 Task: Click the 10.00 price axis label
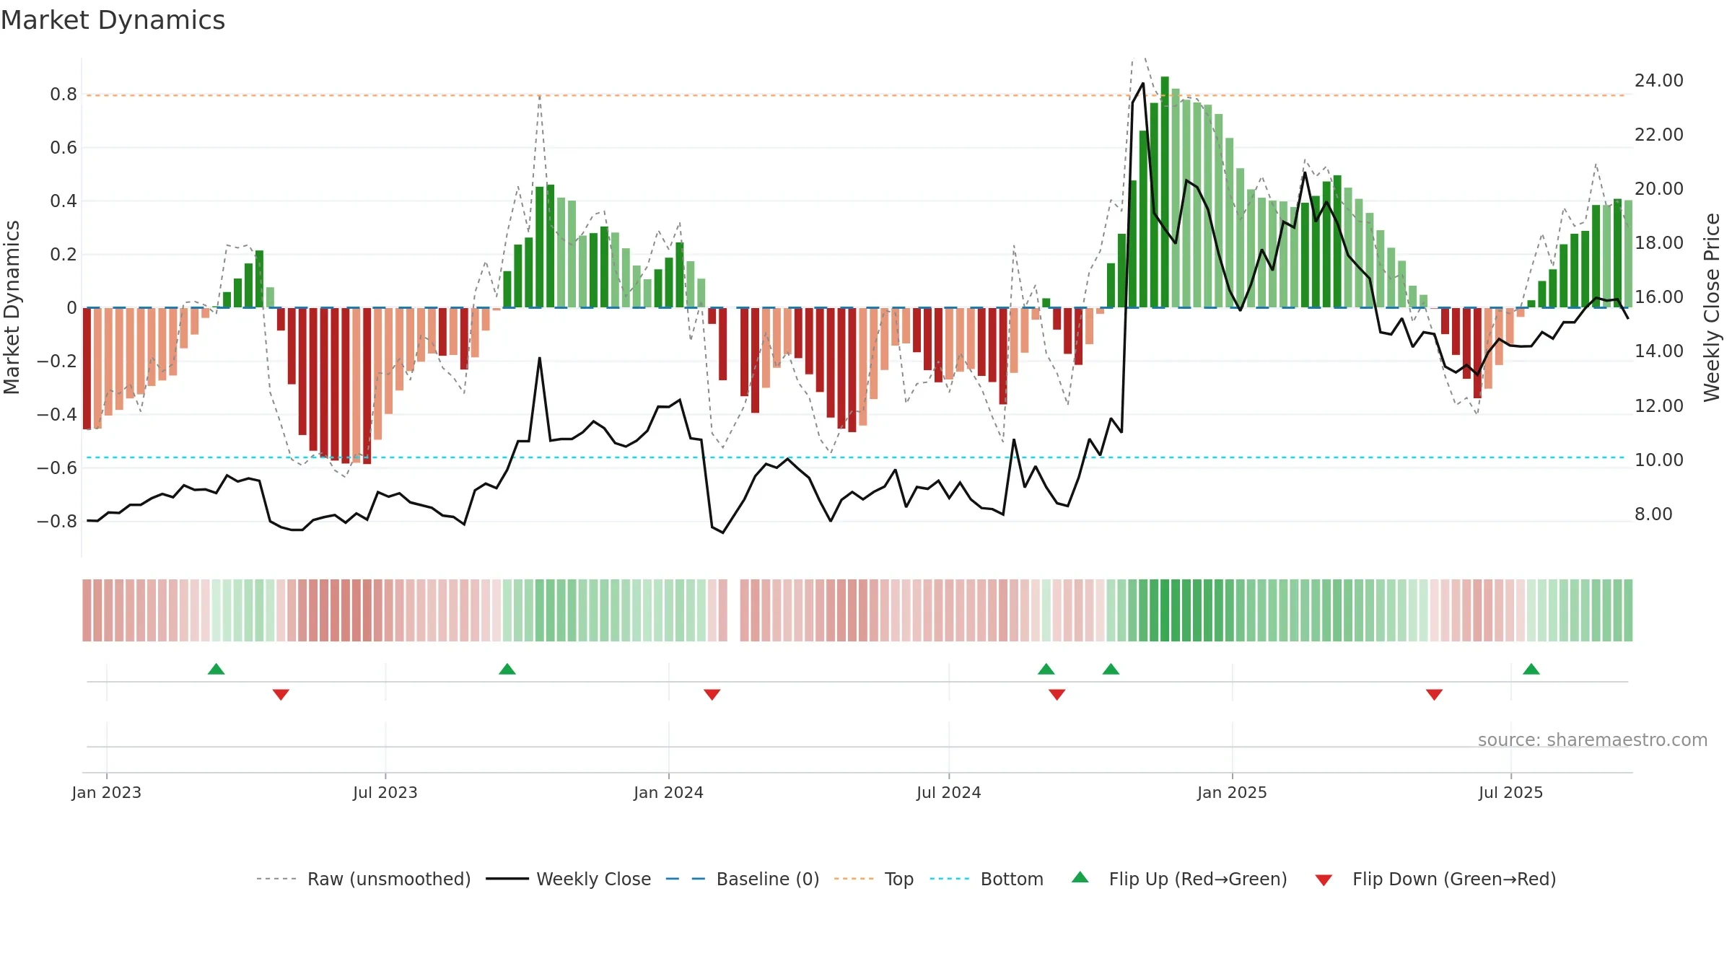click(1659, 460)
